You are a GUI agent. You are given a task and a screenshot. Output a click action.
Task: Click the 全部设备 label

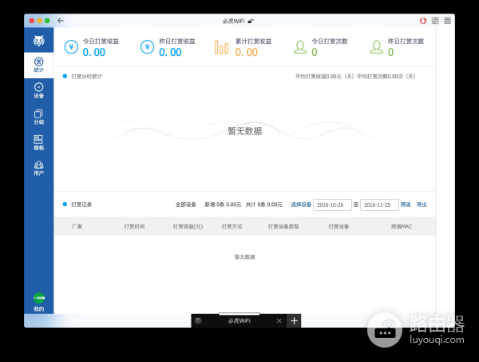186,205
